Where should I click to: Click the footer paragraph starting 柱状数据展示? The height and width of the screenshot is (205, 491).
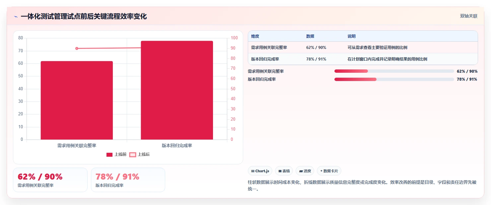coord(362,186)
